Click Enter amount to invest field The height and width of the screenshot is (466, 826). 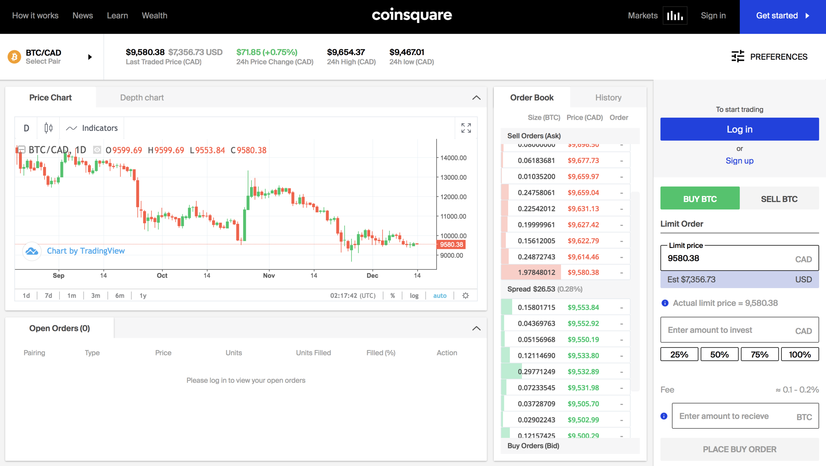pyautogui.click(x=739, y=330)
